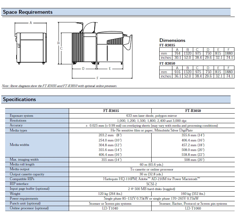Image resolution: width=237 pixels, height=224 pixels.
Task: Select the Power requirements row label
Action: pos(24,198)
